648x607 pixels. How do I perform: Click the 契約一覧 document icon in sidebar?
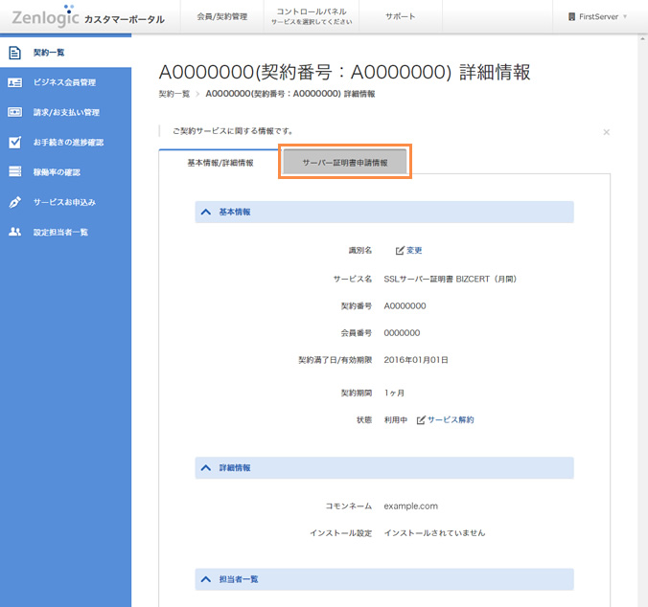tap(14, 53)
